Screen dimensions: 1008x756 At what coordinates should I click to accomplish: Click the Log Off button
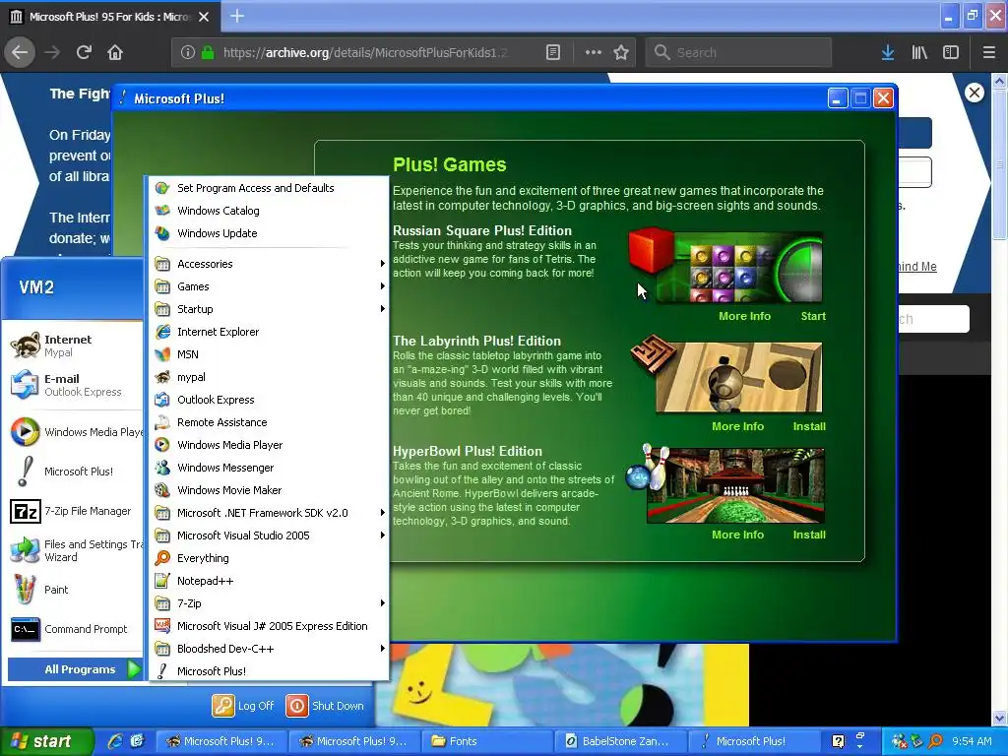[244, 705]
